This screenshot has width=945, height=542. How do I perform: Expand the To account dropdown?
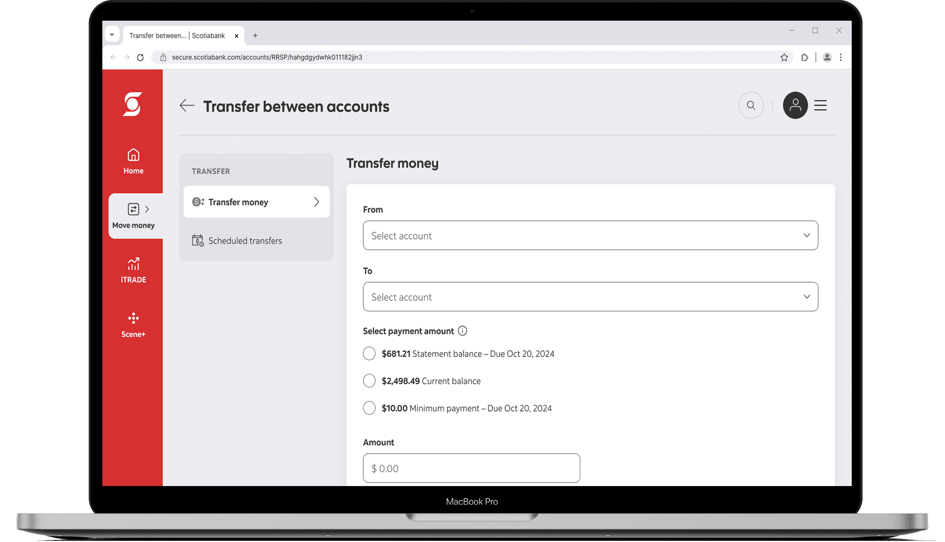[x=590, y=297]
